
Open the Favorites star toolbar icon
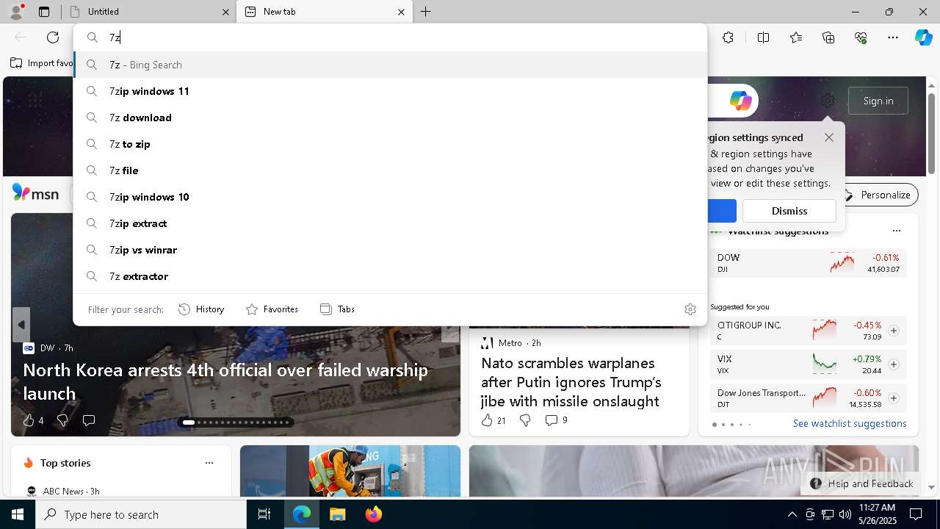(796, 37)
